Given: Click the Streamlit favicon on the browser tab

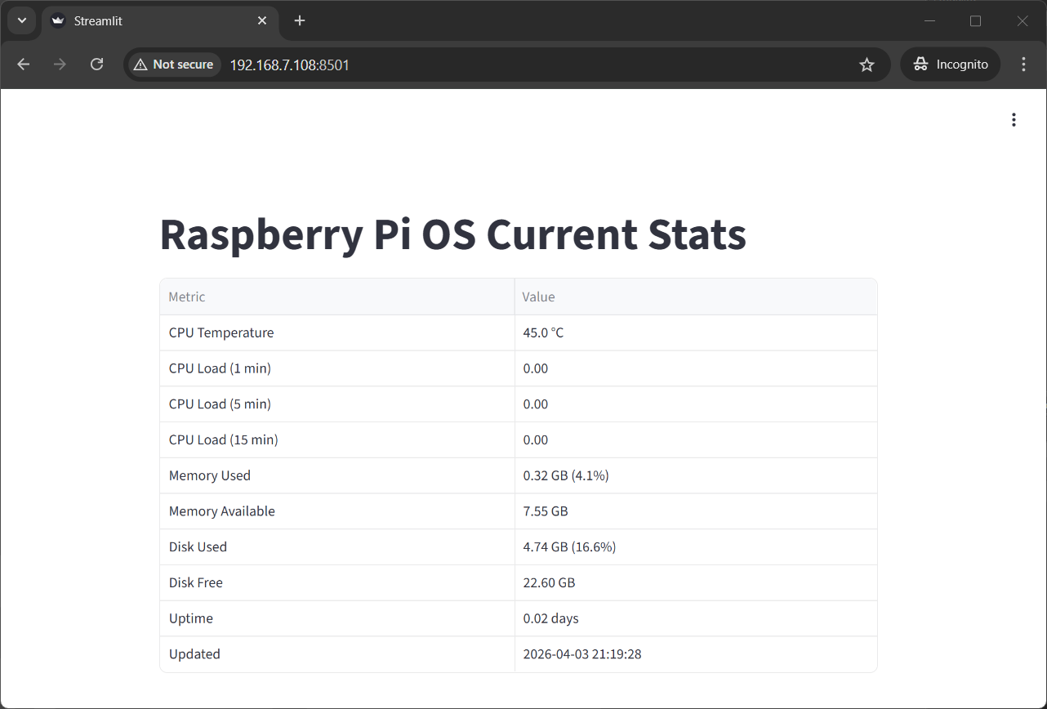Looking at the screenshot, I should pyautogui.click(x=57, y=21).
